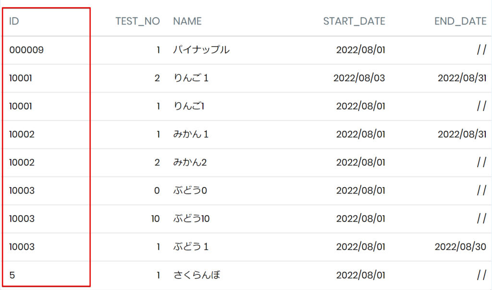The height and width of the screenshot is (290, 492).
Task: Click the TEST_NO cell showing 10
Action: point(155,219)
